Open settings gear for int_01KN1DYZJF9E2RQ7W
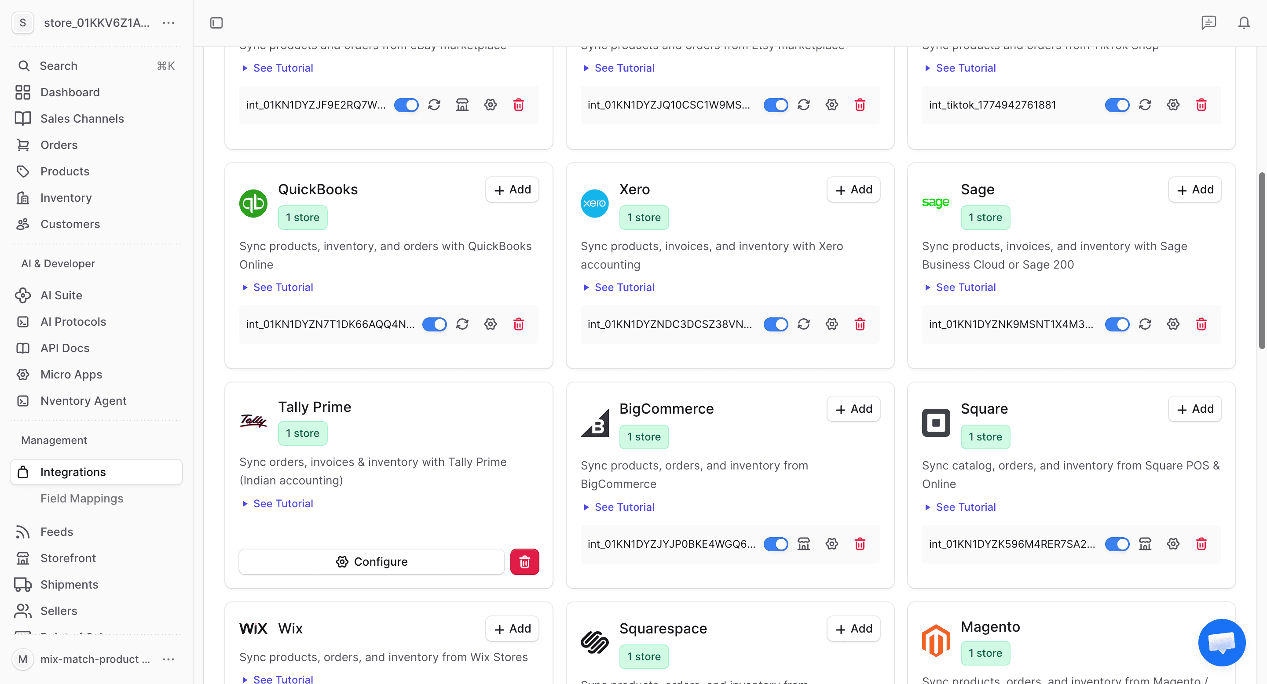 click(491, 105)
